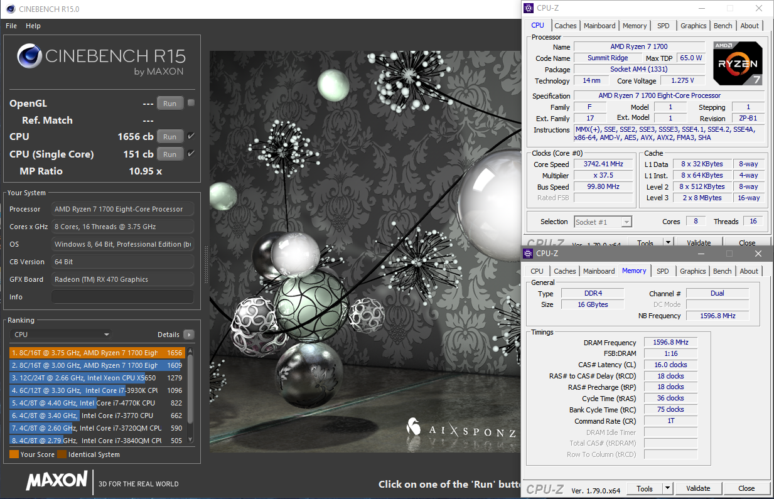Screen dimensions: 774x499
Task: Click the CAS# Latency 16.0 clocks value
Action: tap(670, 365)
